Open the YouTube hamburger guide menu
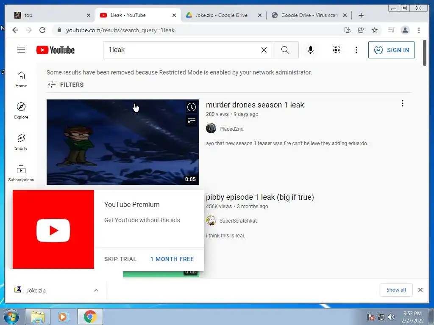Image resolution: width=434 pixels, height=325 pixels. click(21, 50)
